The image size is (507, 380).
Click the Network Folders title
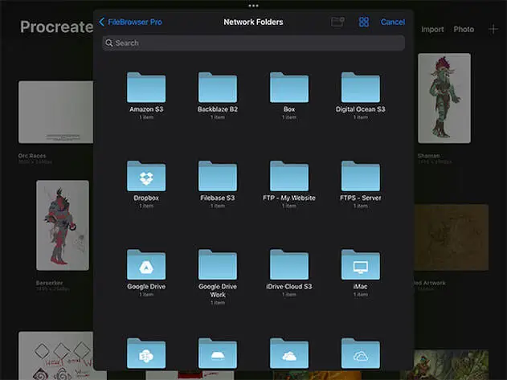click(x=254, y=22)
